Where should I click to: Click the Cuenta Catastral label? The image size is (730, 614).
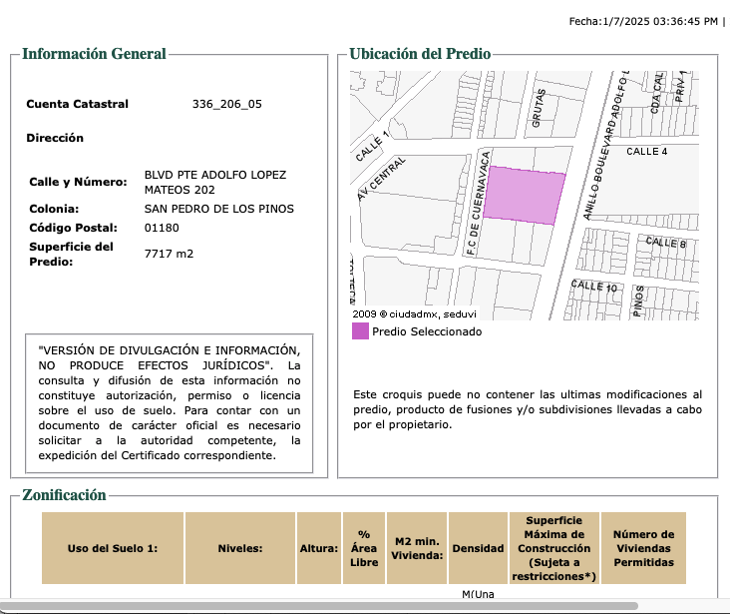coord(77,104)
